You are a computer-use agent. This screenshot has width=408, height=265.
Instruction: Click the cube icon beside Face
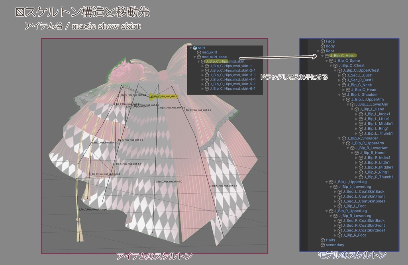coord(323,41)
